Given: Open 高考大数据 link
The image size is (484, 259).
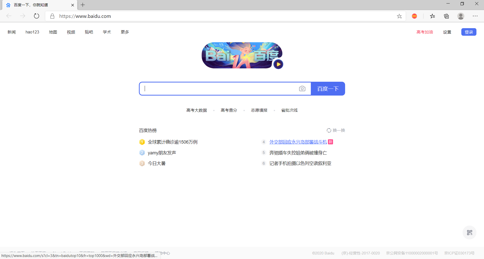Looking at the screenshot, I should coord(197,110).
